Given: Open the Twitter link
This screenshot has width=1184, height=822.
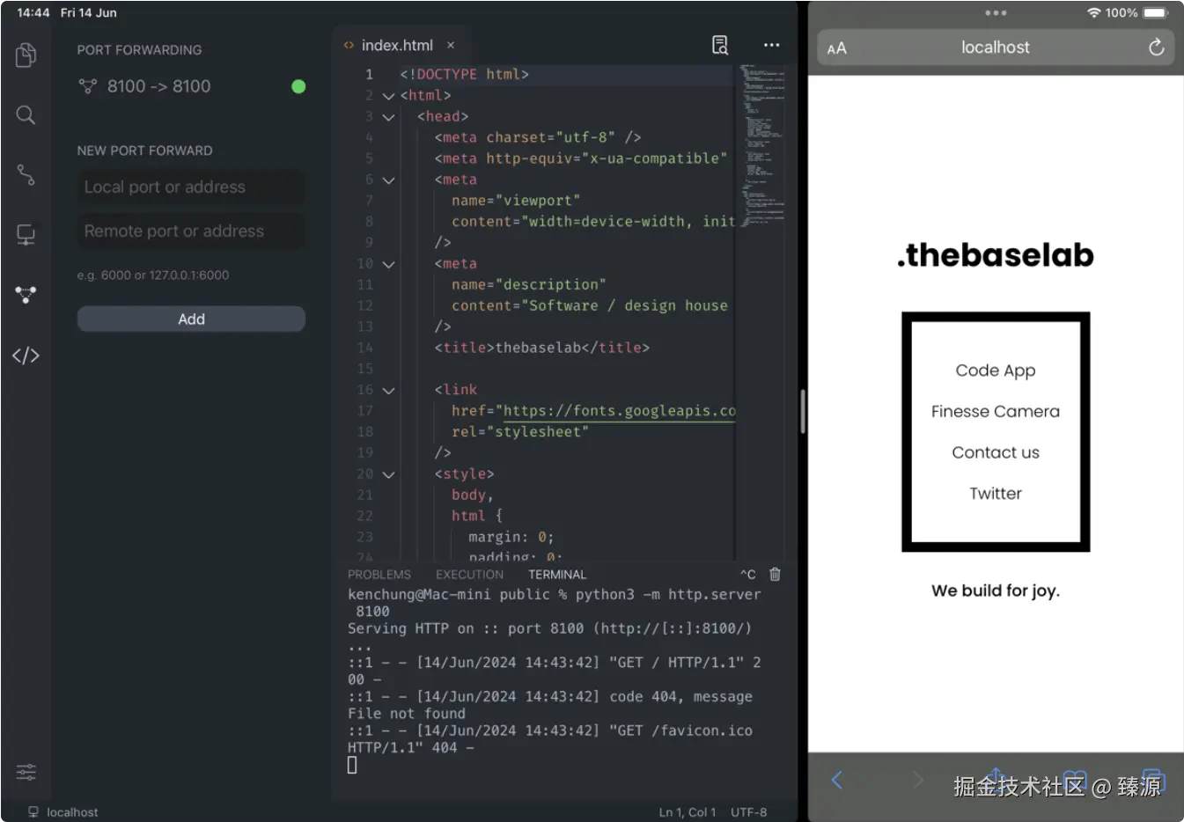Looking at the screenshot, I should (996, 494).
